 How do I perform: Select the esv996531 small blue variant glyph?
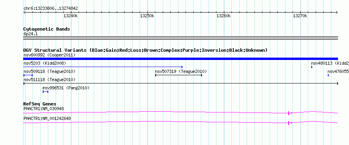[45, 92]
